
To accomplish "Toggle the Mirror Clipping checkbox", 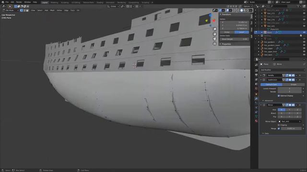I will click(279, 125).
